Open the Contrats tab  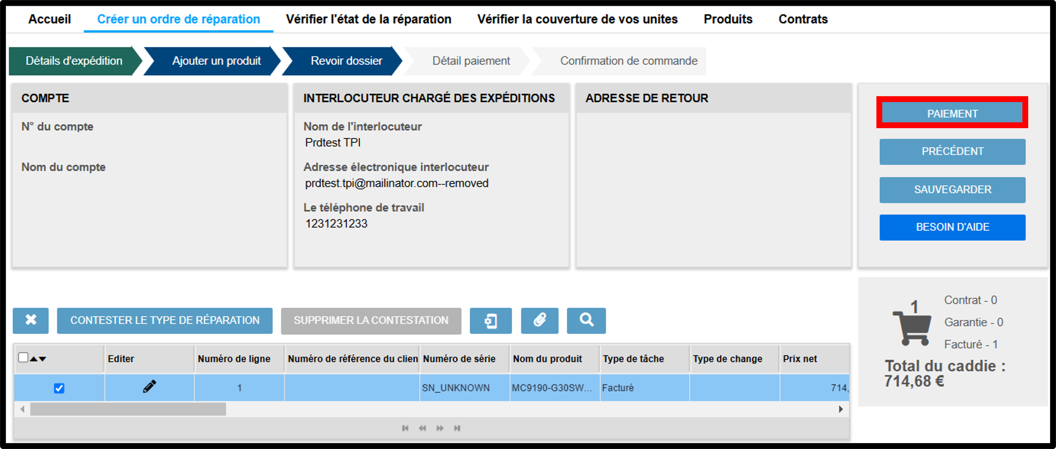coord(803,19)
